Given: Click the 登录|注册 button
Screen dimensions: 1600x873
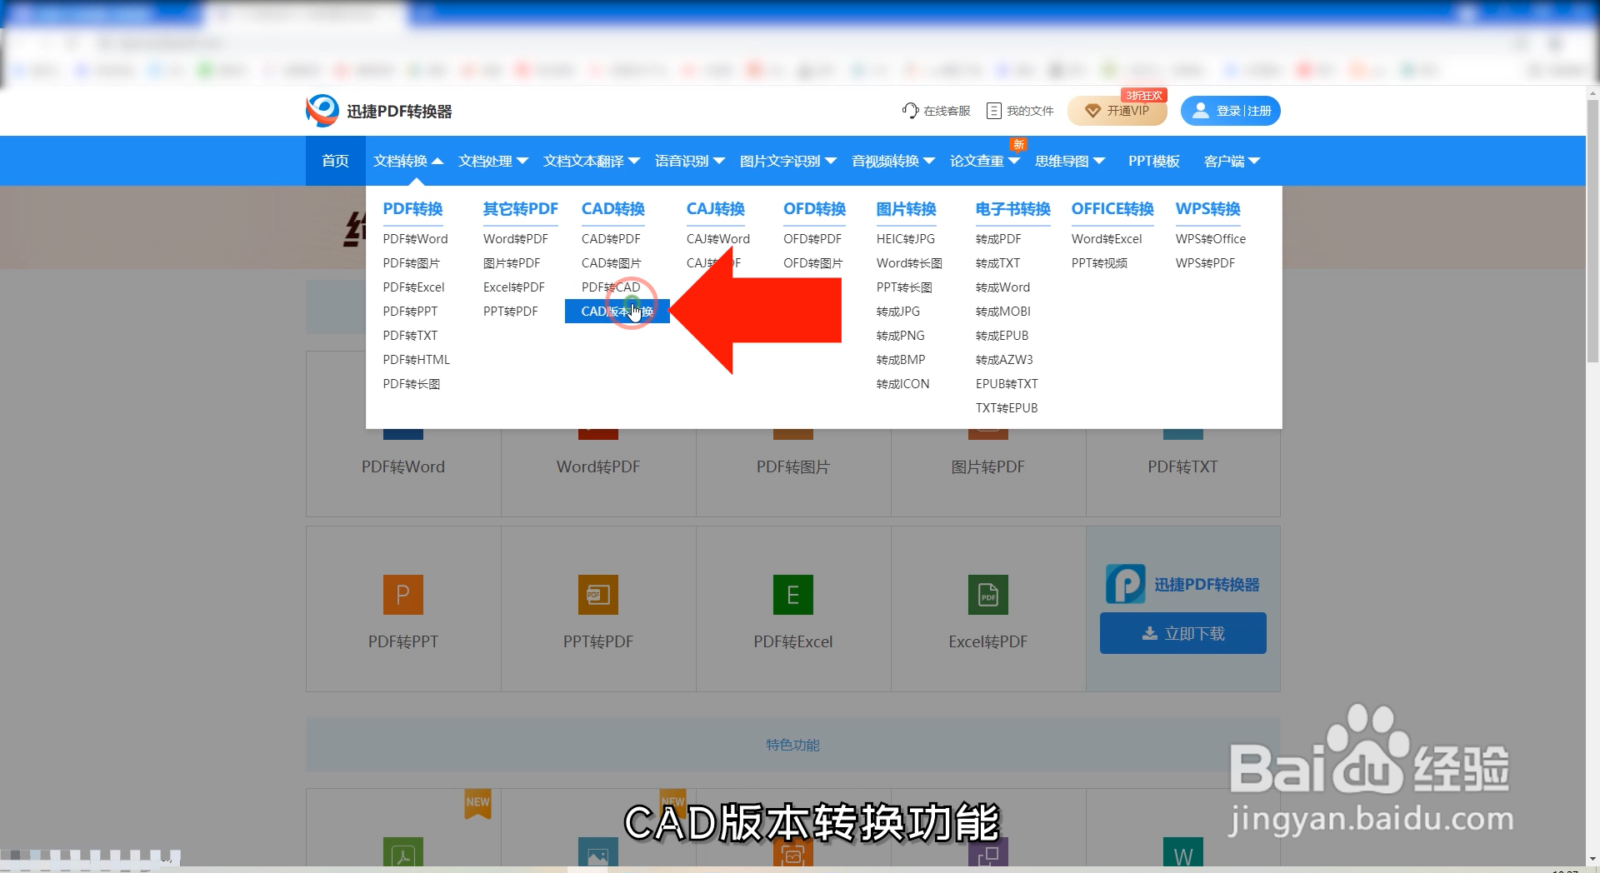Looking at the screenshot, I should point(1230,111).
